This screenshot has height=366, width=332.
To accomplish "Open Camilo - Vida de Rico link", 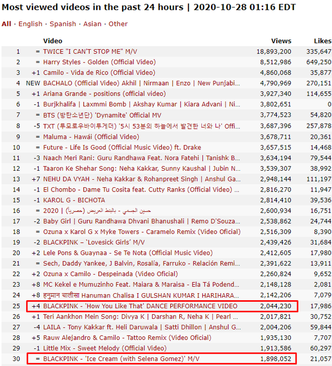I will tap(99, 73).
